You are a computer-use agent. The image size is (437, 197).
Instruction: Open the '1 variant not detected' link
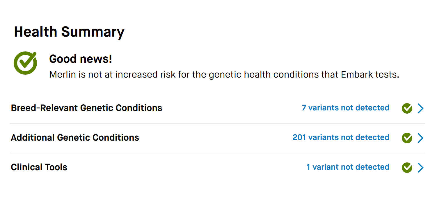point(348,167)
